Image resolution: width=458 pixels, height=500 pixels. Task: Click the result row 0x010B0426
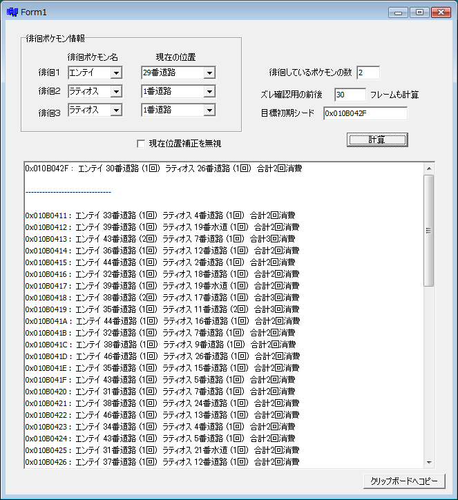point(162,462)
